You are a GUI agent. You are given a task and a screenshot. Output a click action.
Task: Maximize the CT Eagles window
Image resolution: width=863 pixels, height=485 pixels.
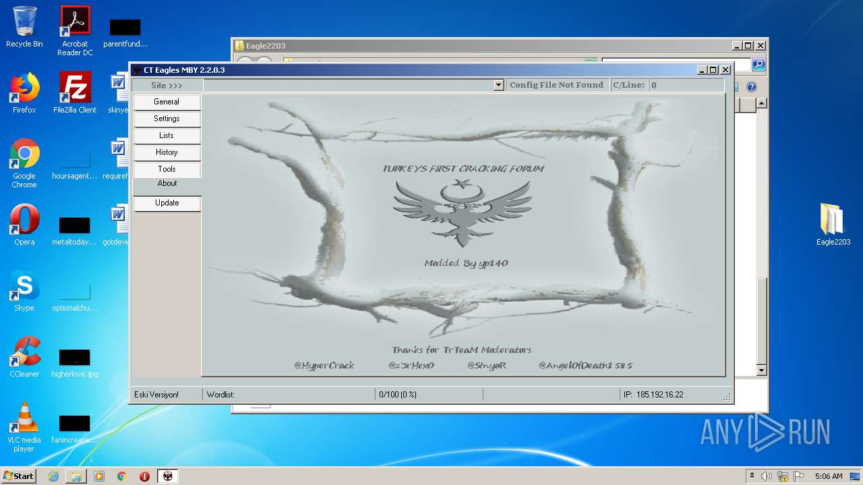point(713,70)
